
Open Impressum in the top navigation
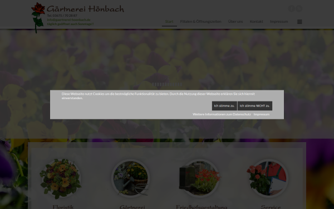pos(279,22)
